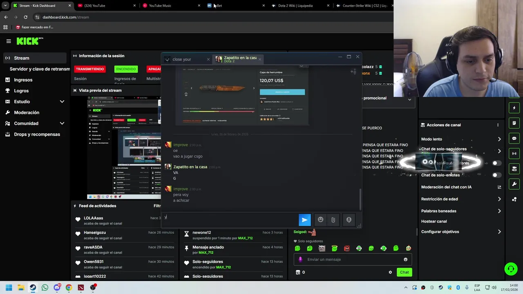Open the external link for Moderación del chat con IA
This screenshot has width=523, height=294.
(x=499, y=187)
